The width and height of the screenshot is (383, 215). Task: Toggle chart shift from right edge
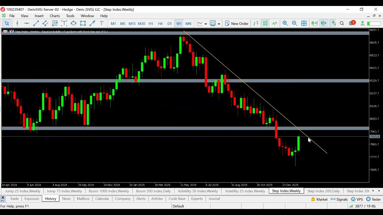324,23
